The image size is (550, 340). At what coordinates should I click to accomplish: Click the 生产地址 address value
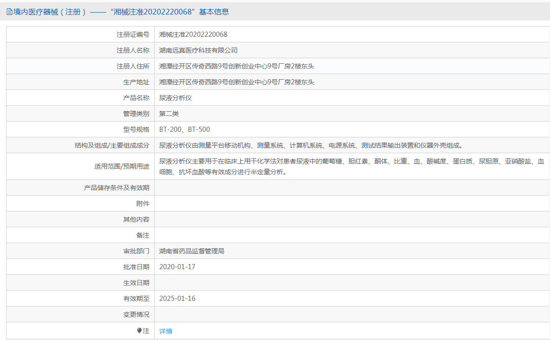236,82
